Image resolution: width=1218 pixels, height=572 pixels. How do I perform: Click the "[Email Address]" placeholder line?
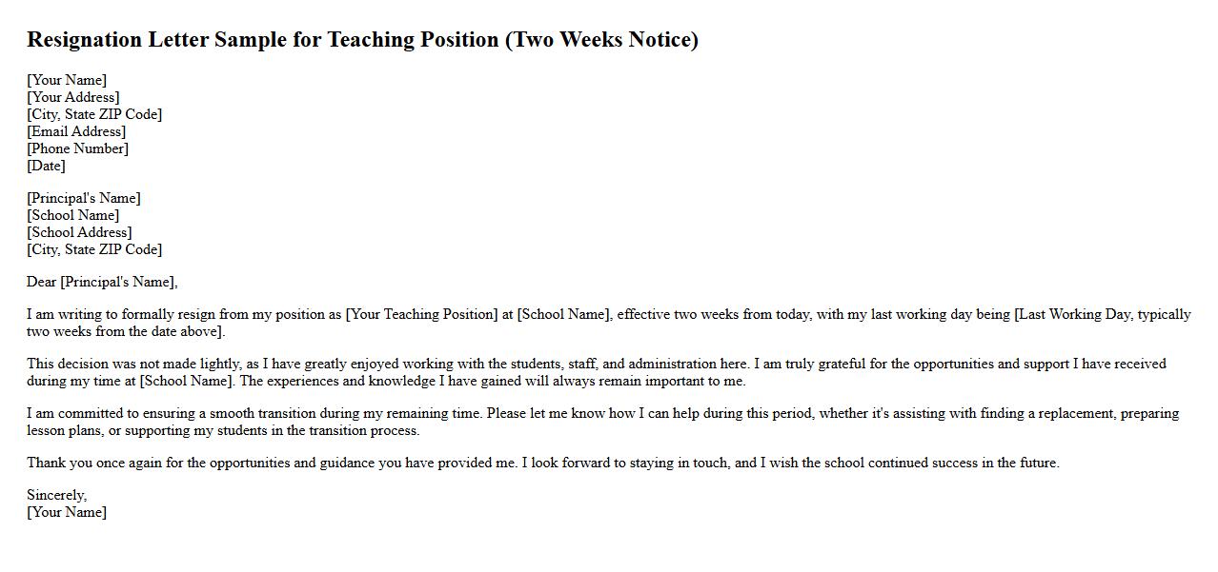point(76,131)
